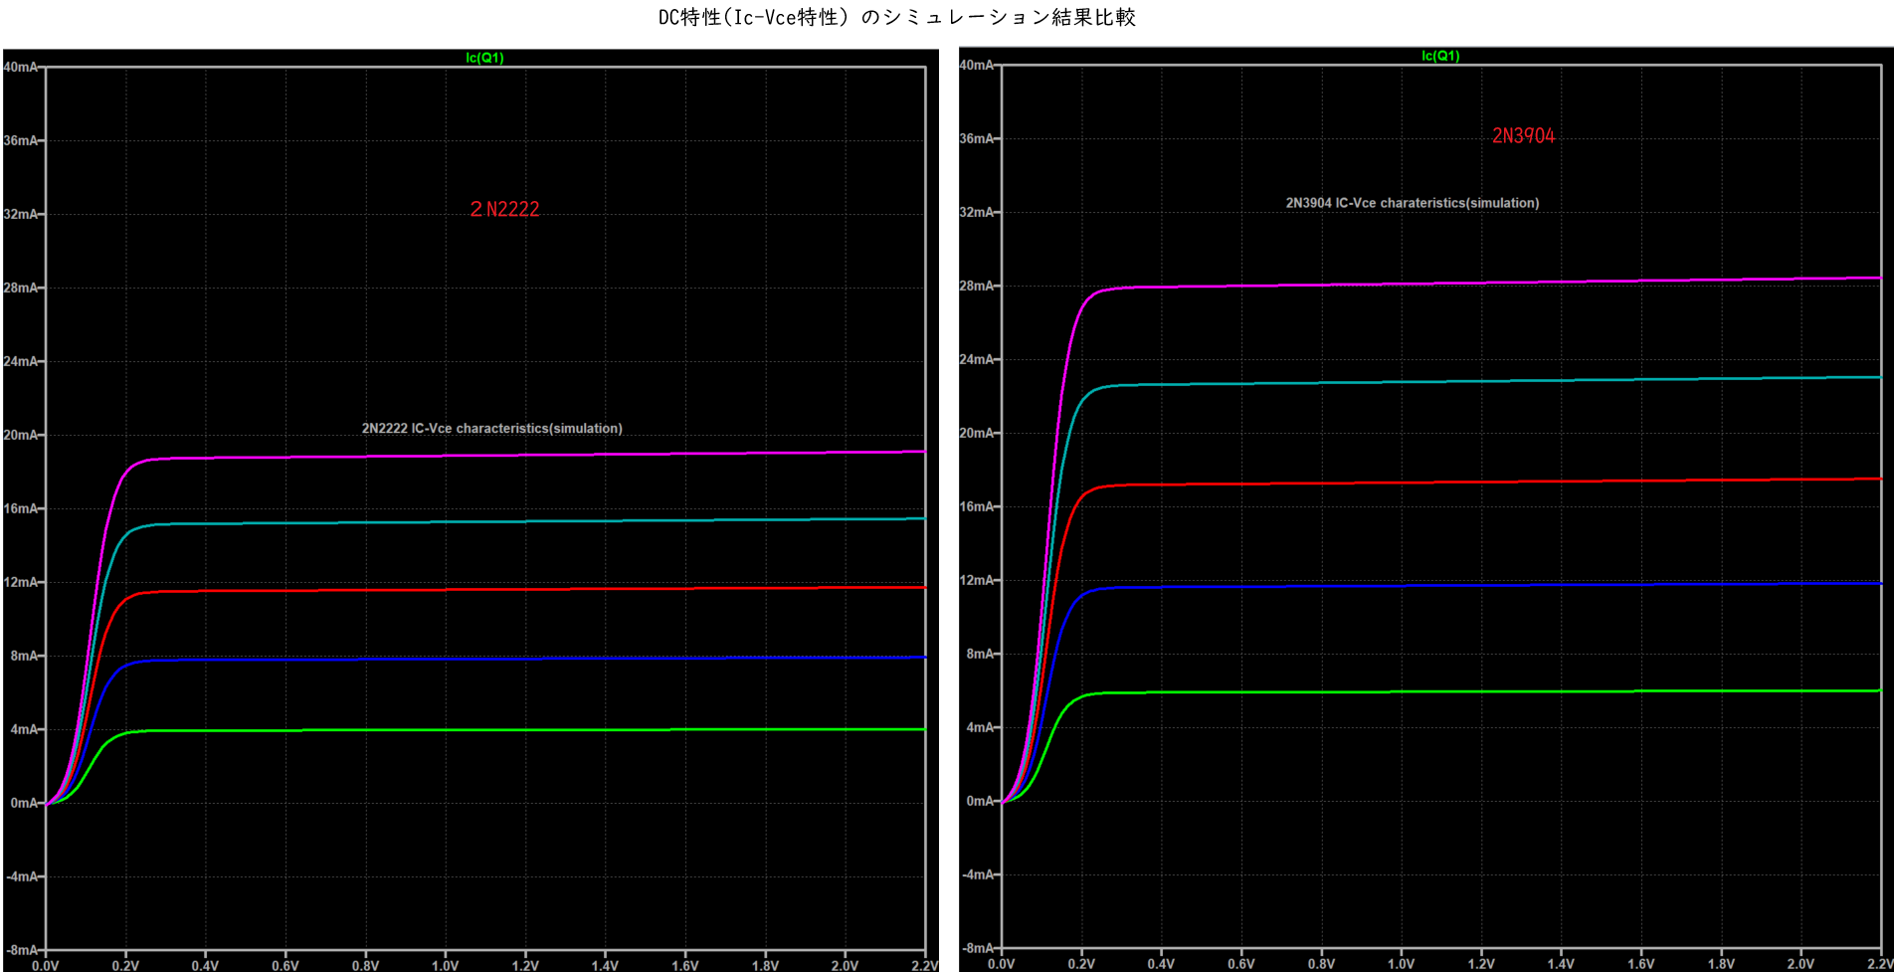
Task: Click '2N2222 IC-Vce characteristics(simulation)' caption
Action: pos(491,429)
